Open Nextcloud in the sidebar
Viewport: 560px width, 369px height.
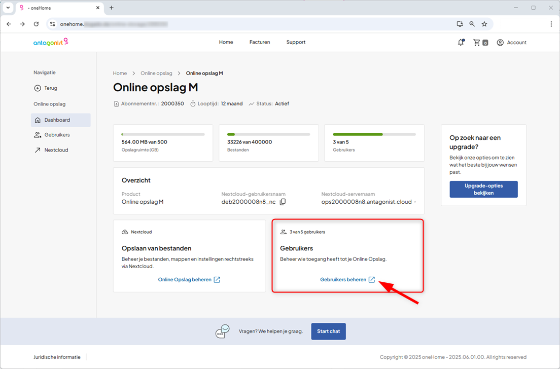(51, 150)
